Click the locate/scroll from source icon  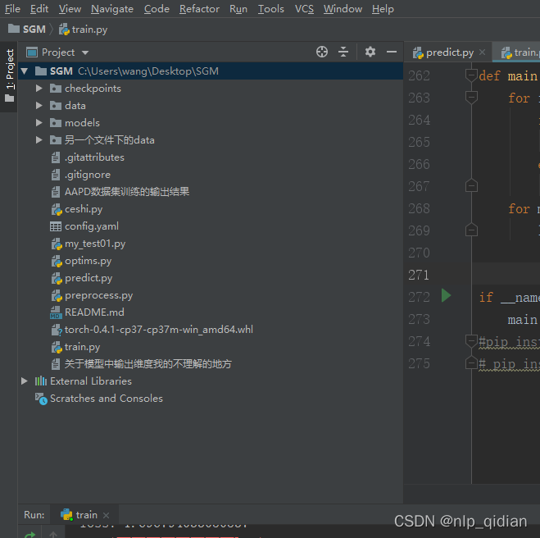click(x=322, y=52)
